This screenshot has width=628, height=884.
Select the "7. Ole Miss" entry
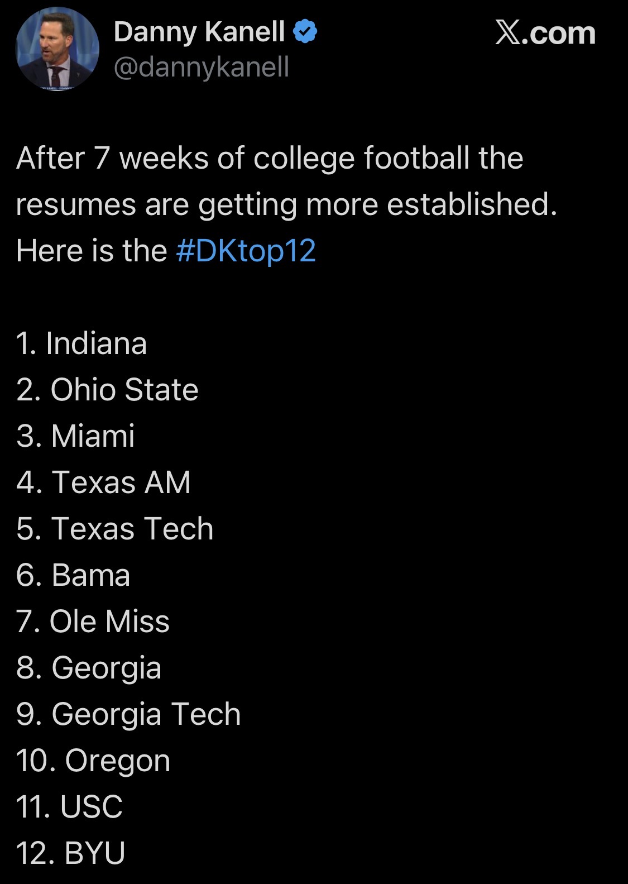tap(93, 621)
